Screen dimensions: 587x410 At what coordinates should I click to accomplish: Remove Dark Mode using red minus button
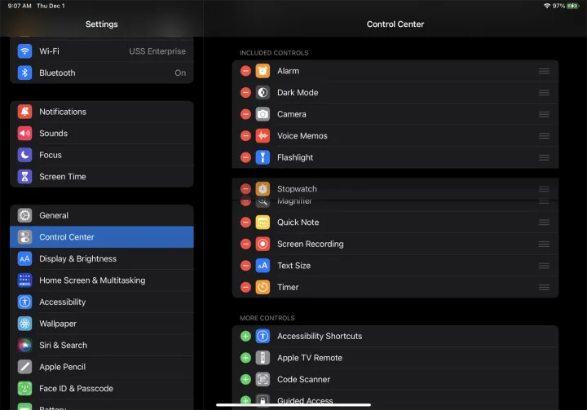245,93
